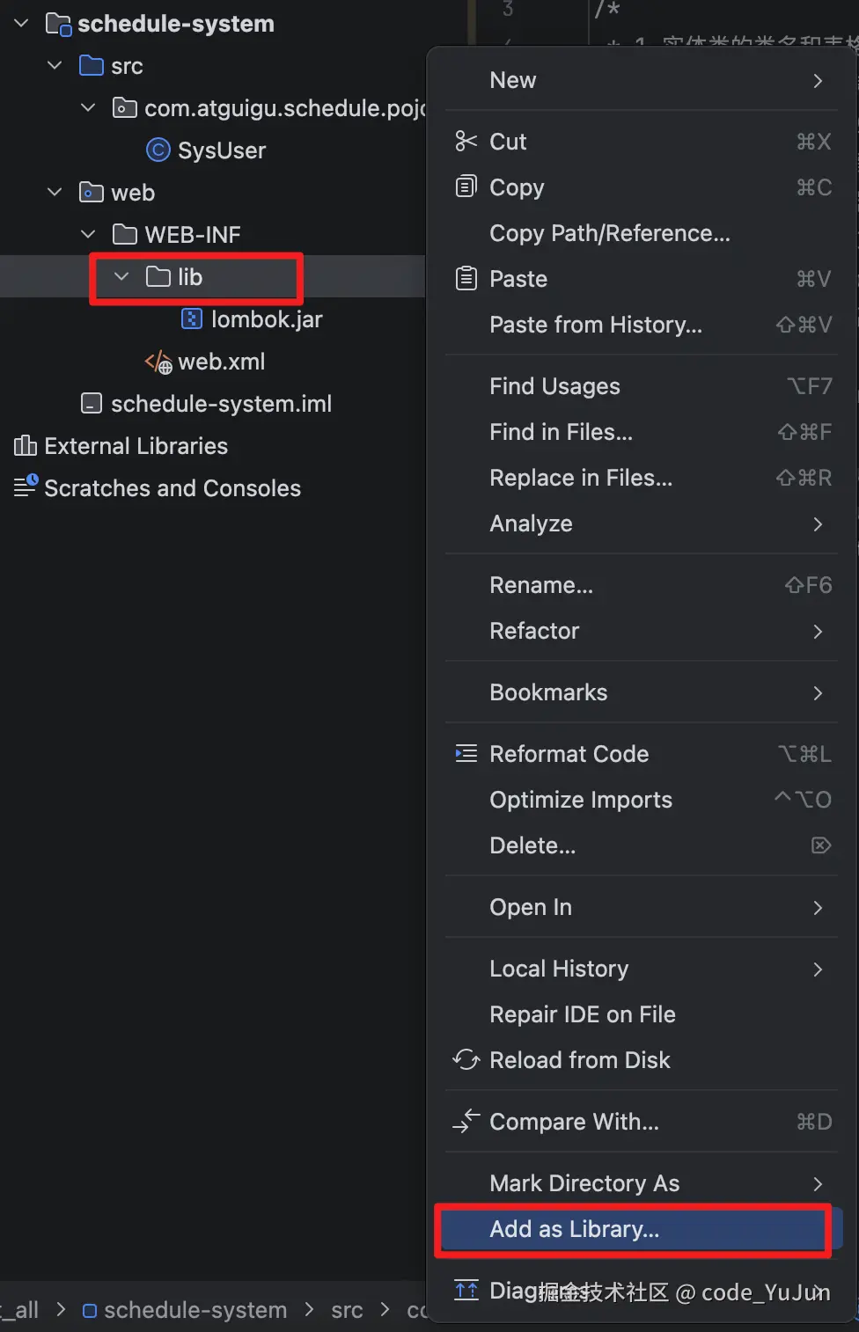Click the lombok.jar archive icon
Screen dimensions: 859x1332
click(191, 318)
